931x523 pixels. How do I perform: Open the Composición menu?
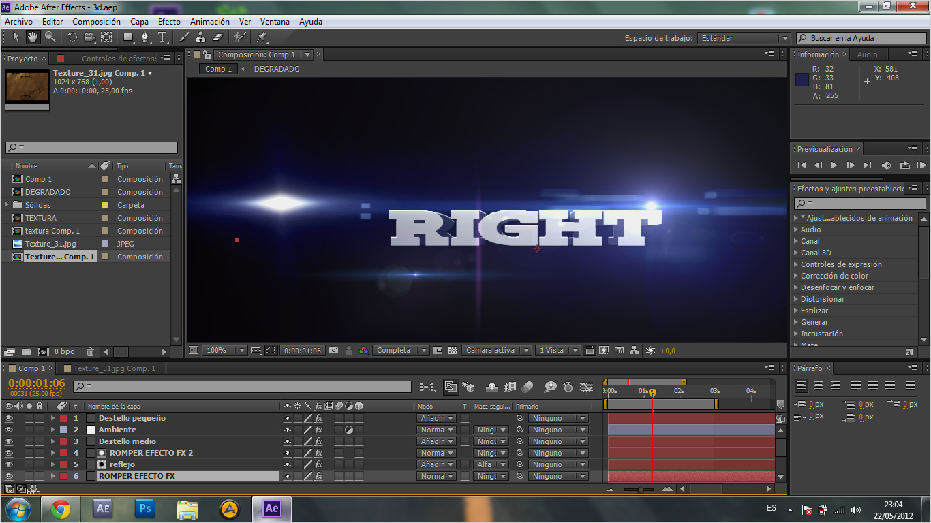tap(96, 22)
